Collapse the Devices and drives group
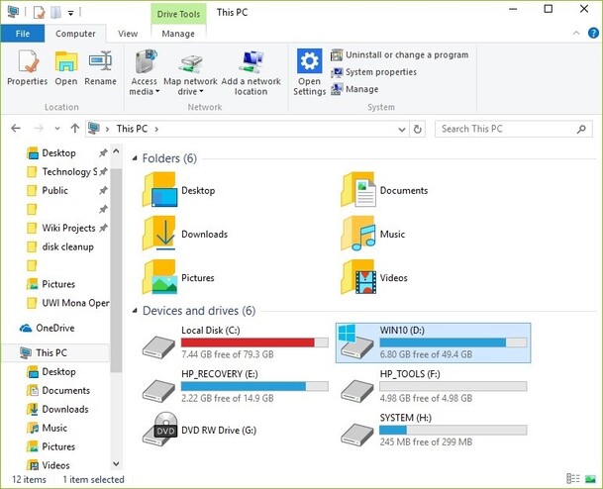The image size is (603, 489). click(135, 311)
